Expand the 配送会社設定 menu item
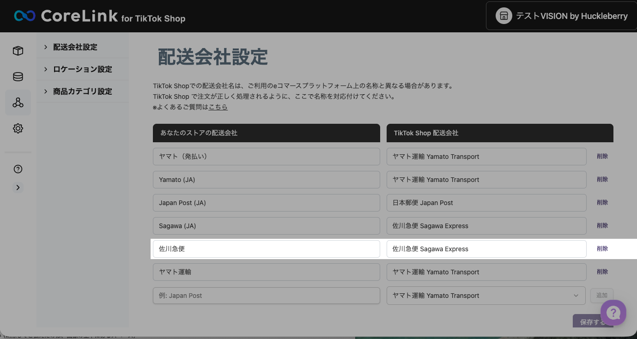Screen dimensions: 637x339 tap(83, 47)
